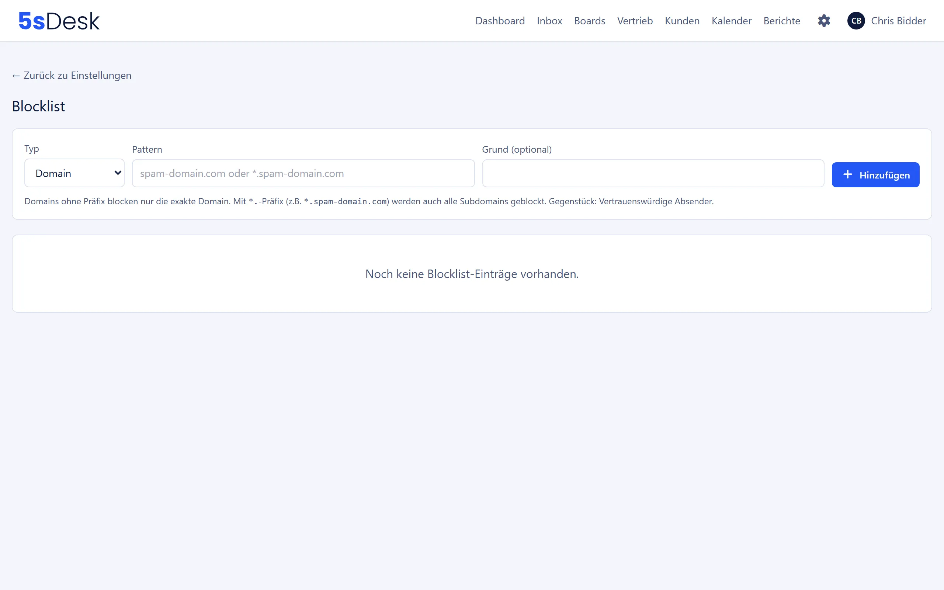Open Kalender from top navigation
The image size is (944, 590).
[731, 21]
